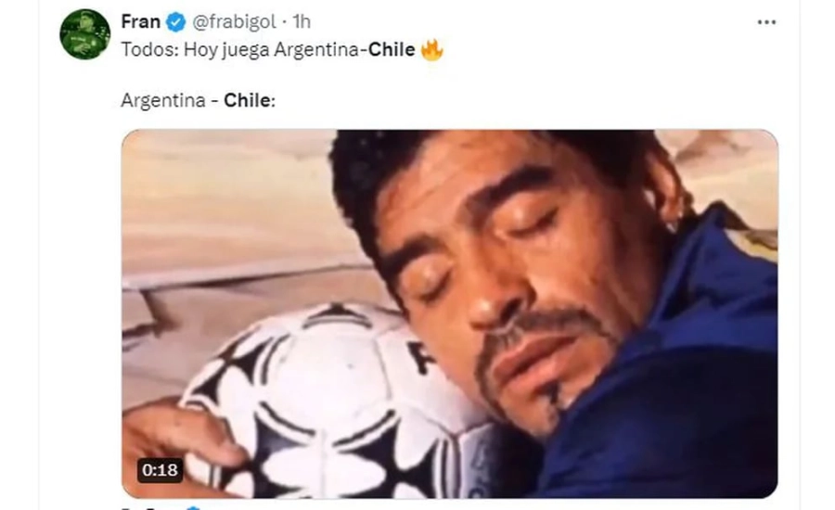Open the display name Fran
This screenshot has height=510, width=835.
(x=141, y=22)
